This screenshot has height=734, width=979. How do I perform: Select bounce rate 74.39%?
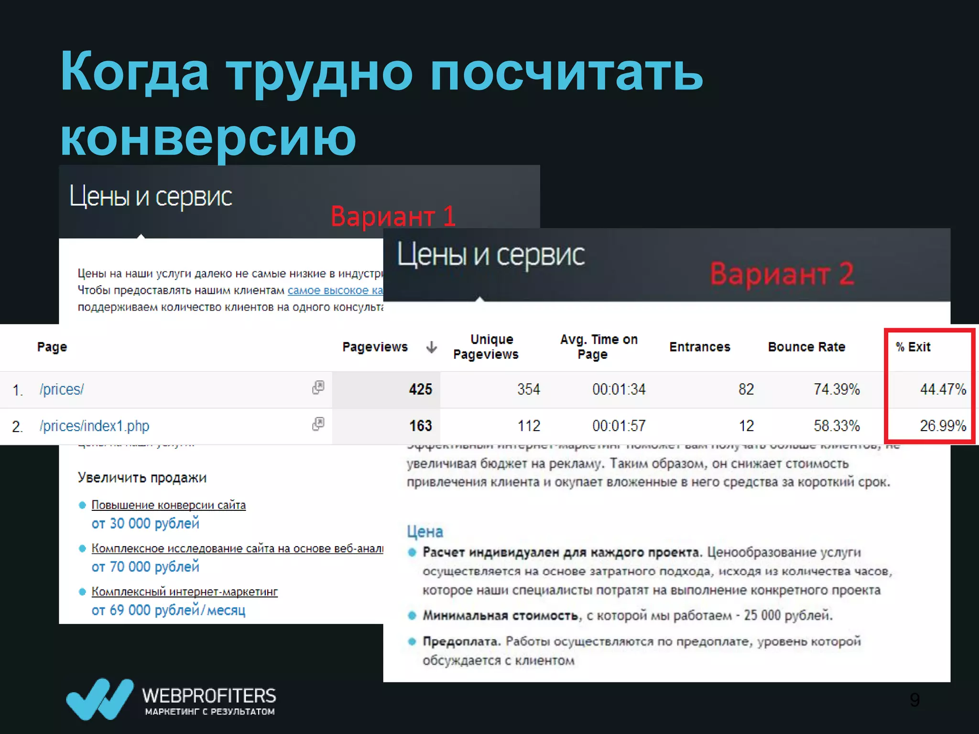click(x=837, y=389)
